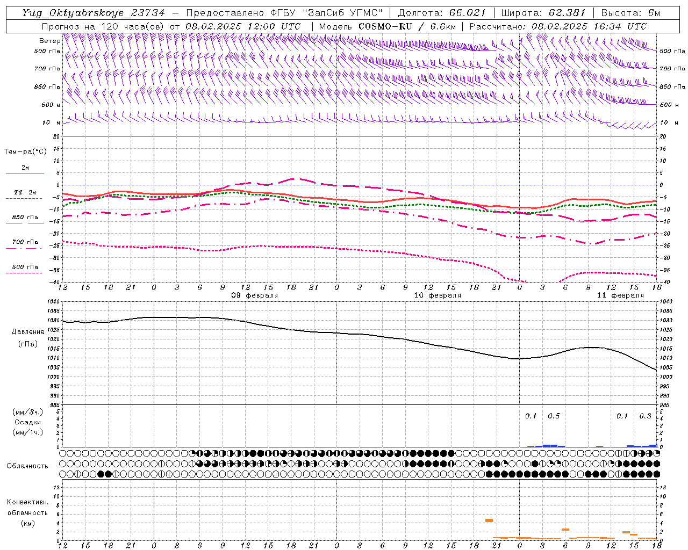
Task: Click the (мм/1ч.) precipitation unit label
Action: [x=27, y=432]
